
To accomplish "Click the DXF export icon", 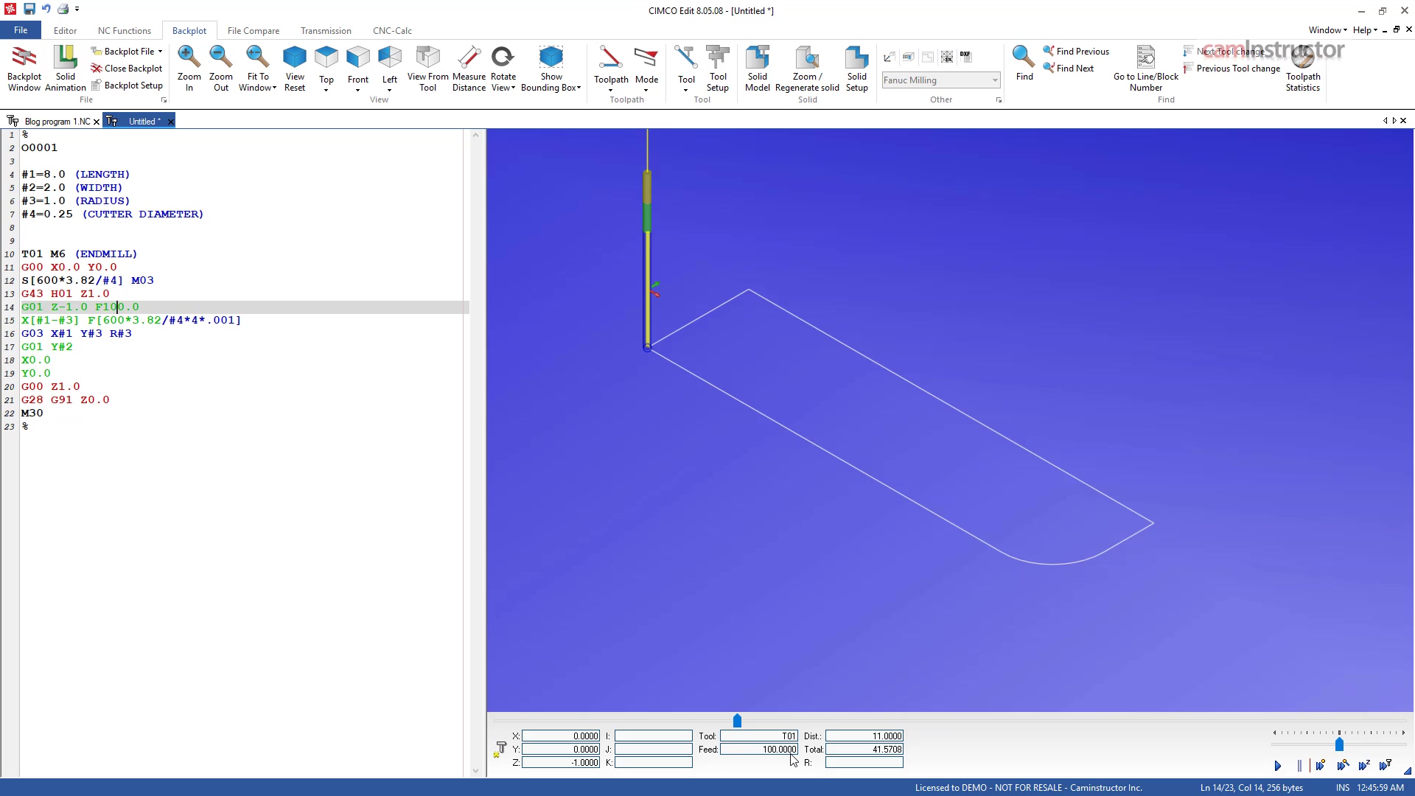I will point(965,55).
